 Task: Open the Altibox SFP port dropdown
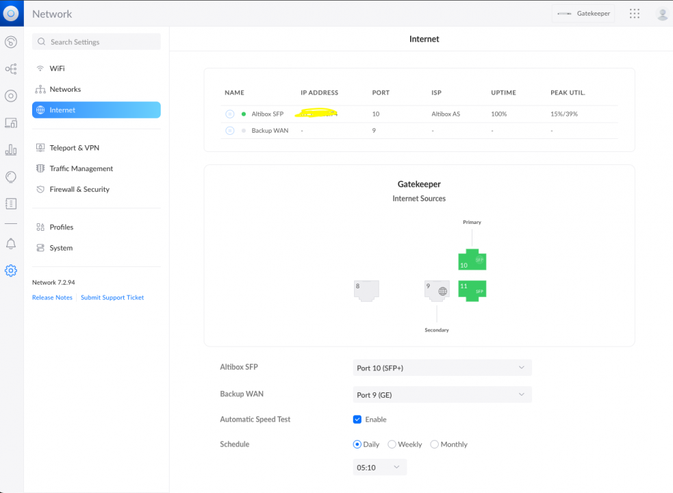[x=442, y=368]
